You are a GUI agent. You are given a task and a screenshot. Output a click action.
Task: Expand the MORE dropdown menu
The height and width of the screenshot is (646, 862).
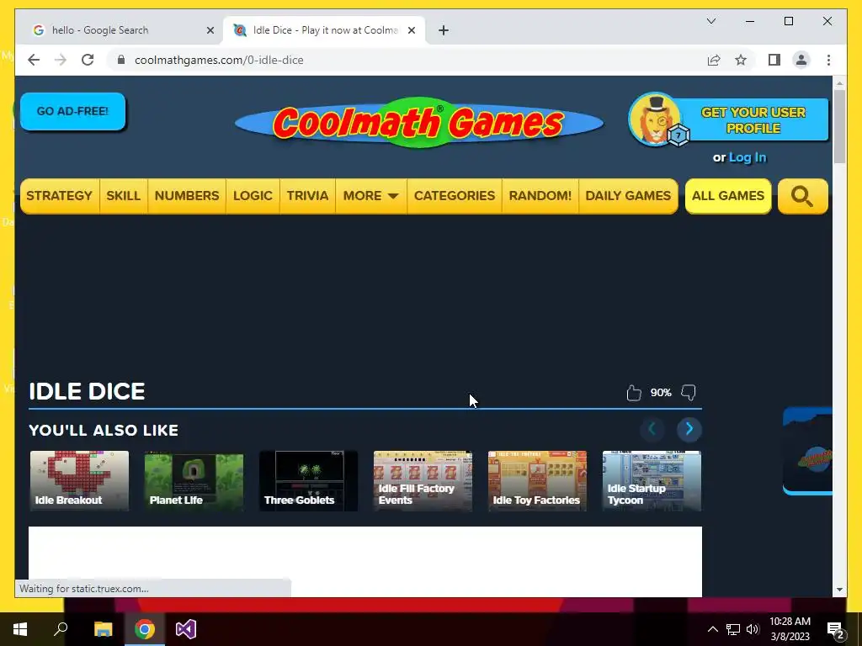[371, 196]
